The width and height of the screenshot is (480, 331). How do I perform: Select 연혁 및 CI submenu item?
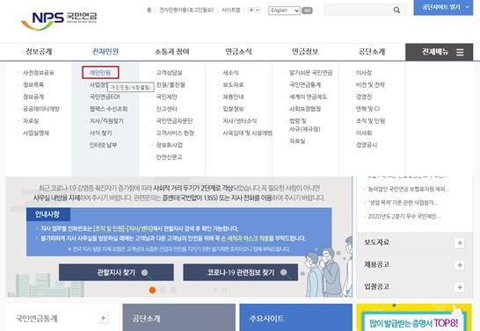(x=368, y=109)
